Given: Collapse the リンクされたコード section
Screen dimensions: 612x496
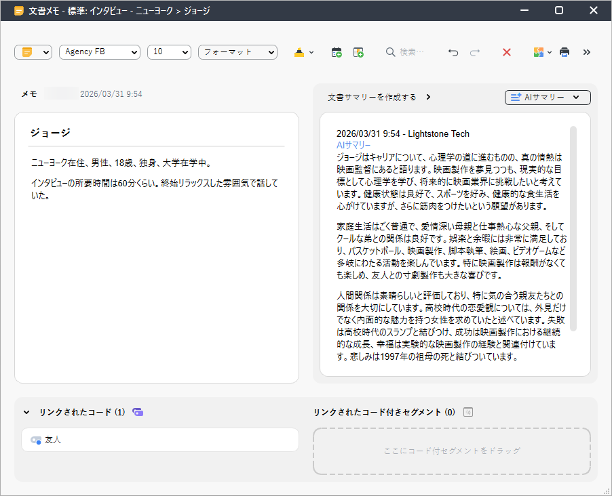Looking at the screenshot, I should click(26, 412).
